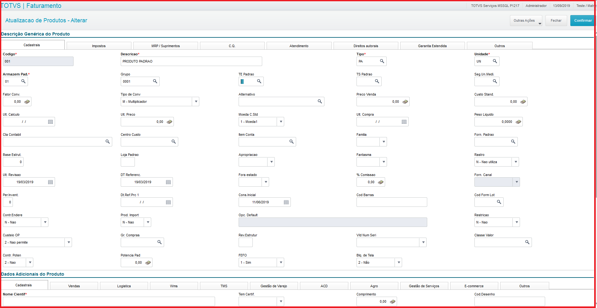This screenshot has height=308, width=597.
Task: Switch to MRP / Suprimentos tab
Action: tap(166, 46)
